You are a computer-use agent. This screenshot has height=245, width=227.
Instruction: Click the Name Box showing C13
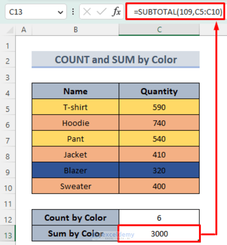coord(36,12)
